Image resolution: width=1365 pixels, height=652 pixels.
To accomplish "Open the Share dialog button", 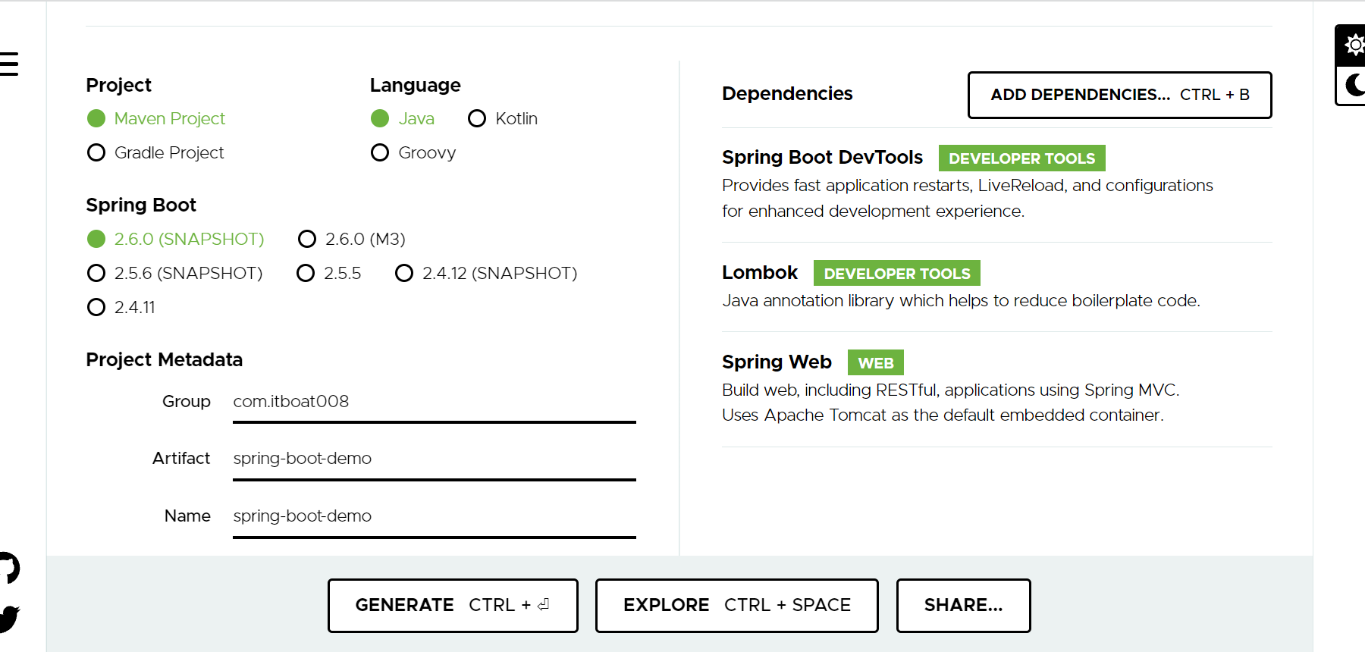I will [963, 605].
